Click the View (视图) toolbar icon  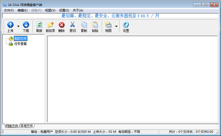point(108,26)
